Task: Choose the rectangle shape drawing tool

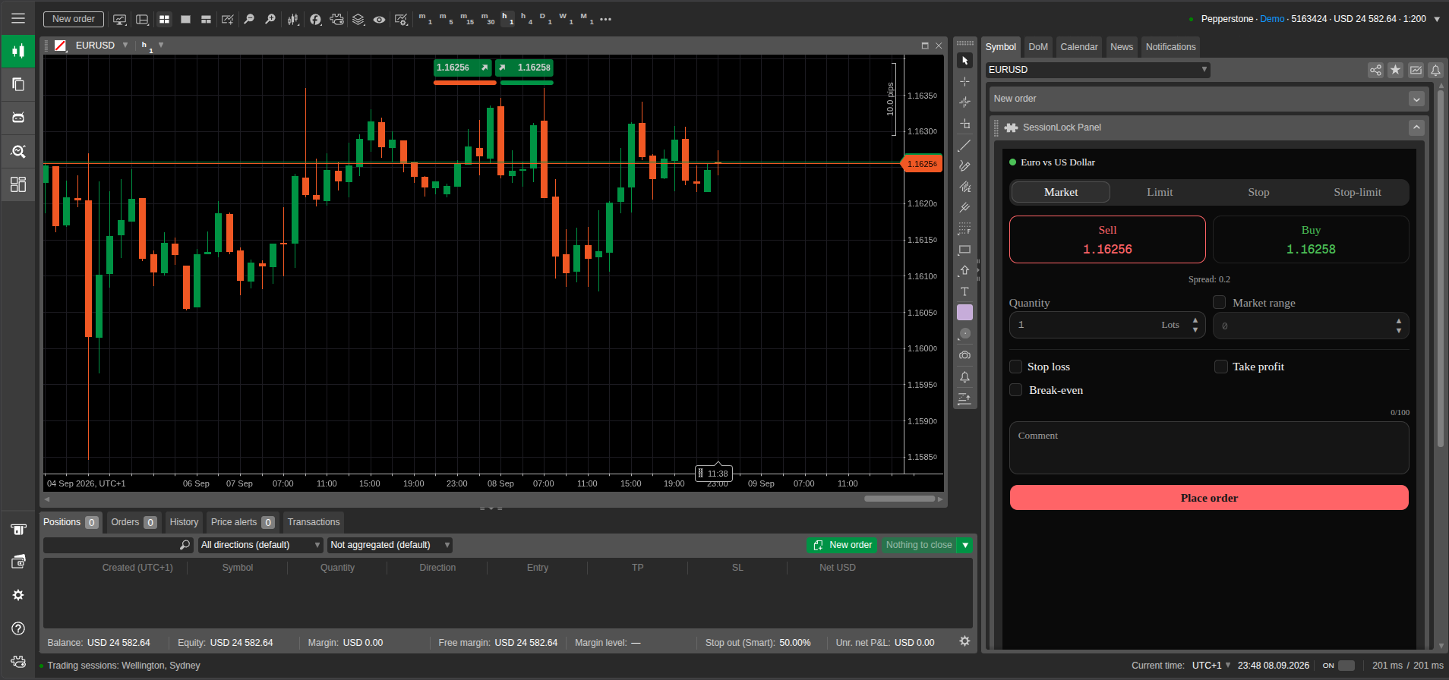Action: (x=964, y=250)
